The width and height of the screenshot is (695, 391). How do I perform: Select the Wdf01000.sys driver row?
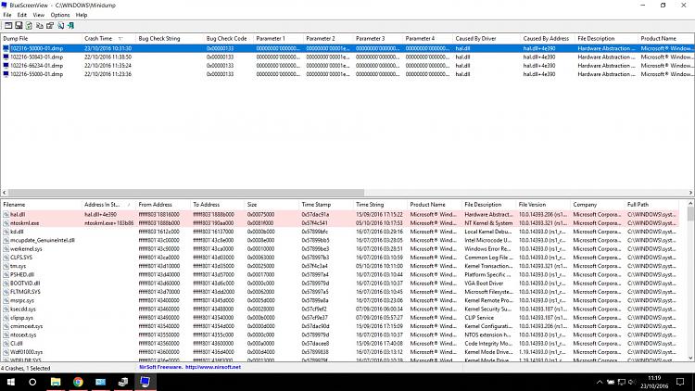point(339,352)
